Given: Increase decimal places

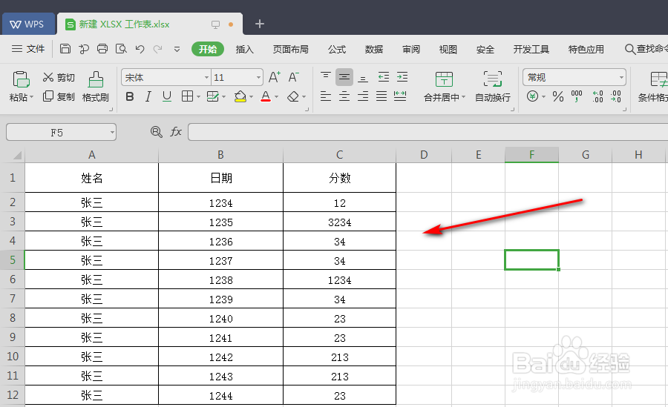Looking at the screenshot, I should click(597, 96).
